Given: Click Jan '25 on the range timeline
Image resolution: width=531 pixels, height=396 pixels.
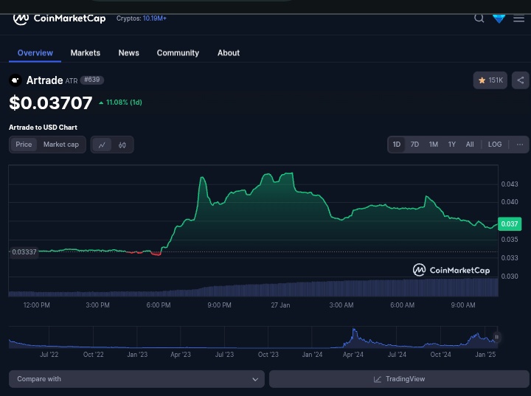Looking at the screenshot, I should (485, 355).
